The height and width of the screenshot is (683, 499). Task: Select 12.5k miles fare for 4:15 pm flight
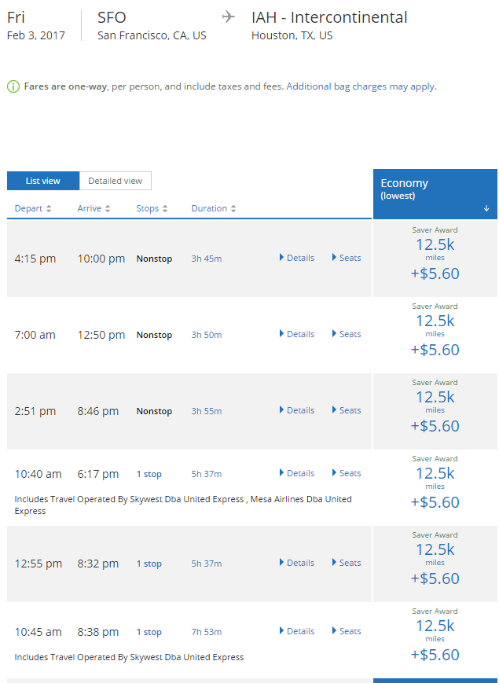tap(435, 245)
